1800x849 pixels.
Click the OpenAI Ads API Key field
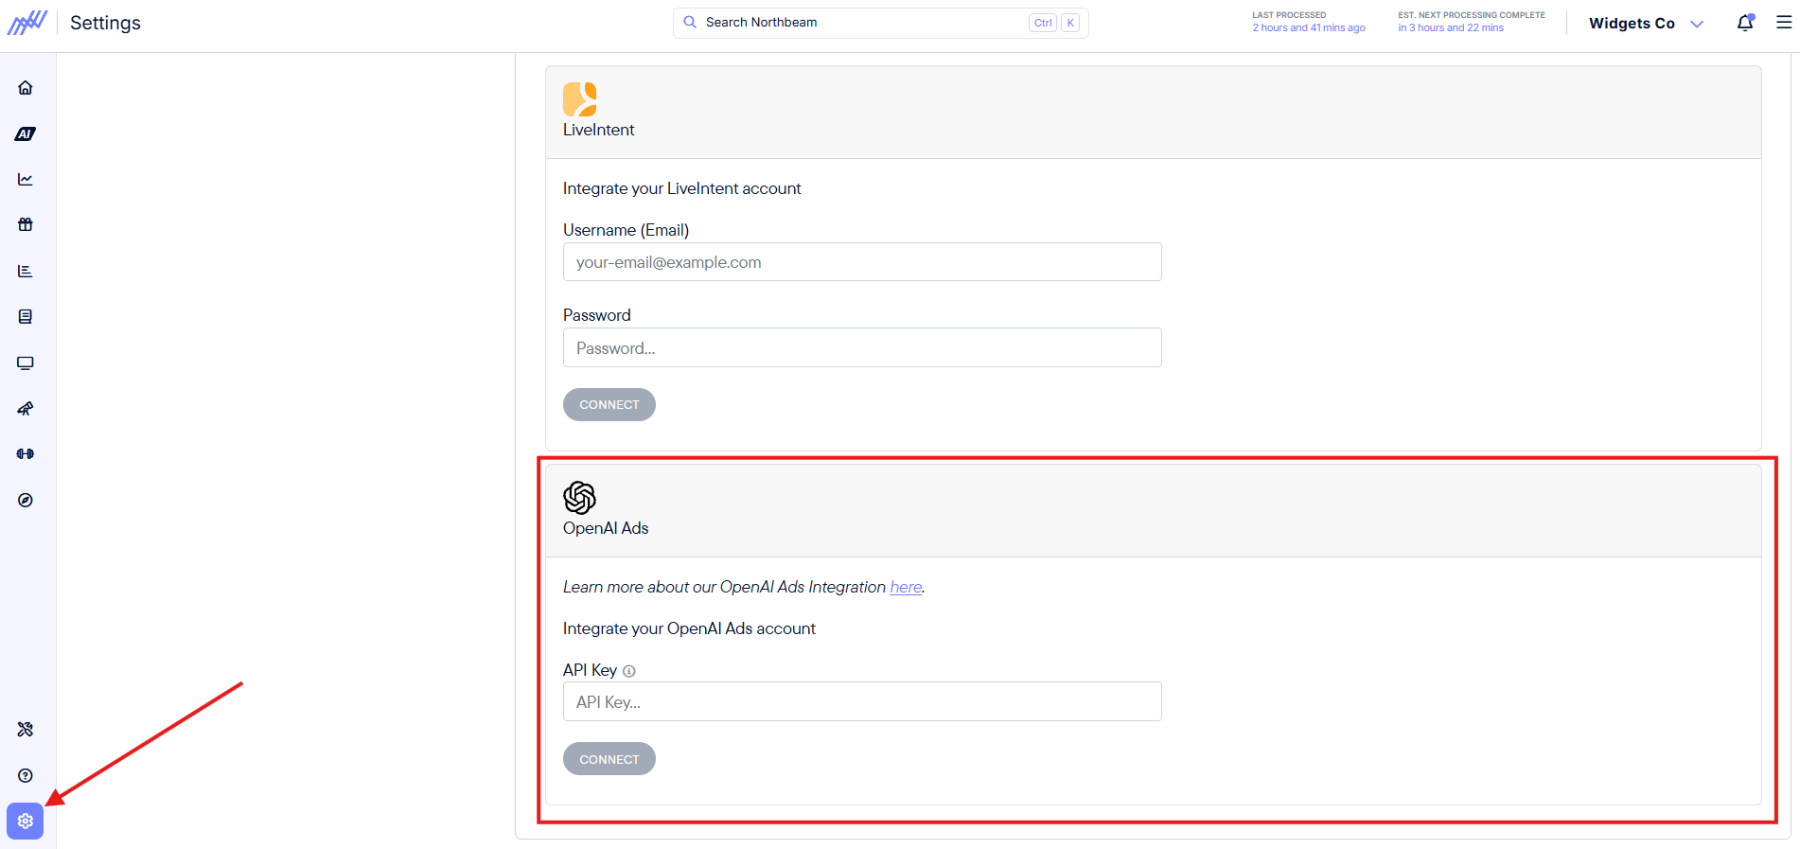tap(862, 701)
